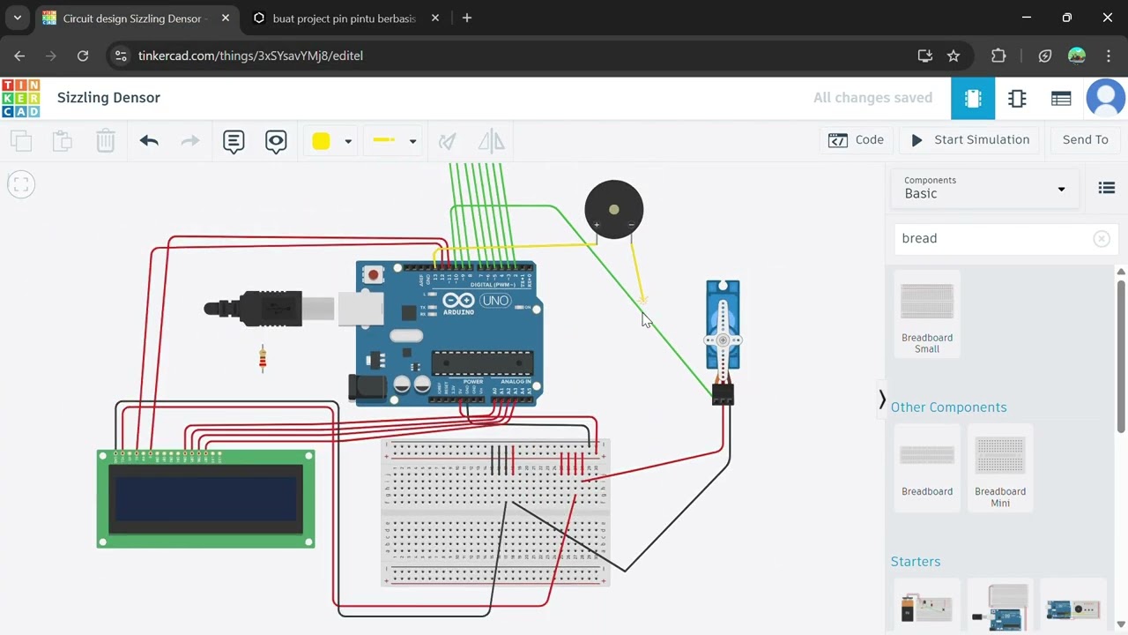Click the Other Components heading
The image size is (1128, 635).
(948, 407)
